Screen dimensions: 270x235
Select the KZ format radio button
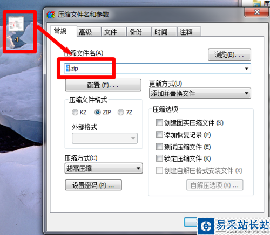click(75, 113)
